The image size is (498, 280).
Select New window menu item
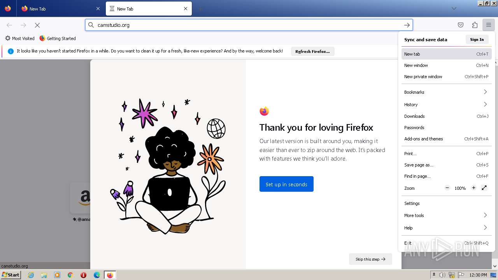coord(446,65)
